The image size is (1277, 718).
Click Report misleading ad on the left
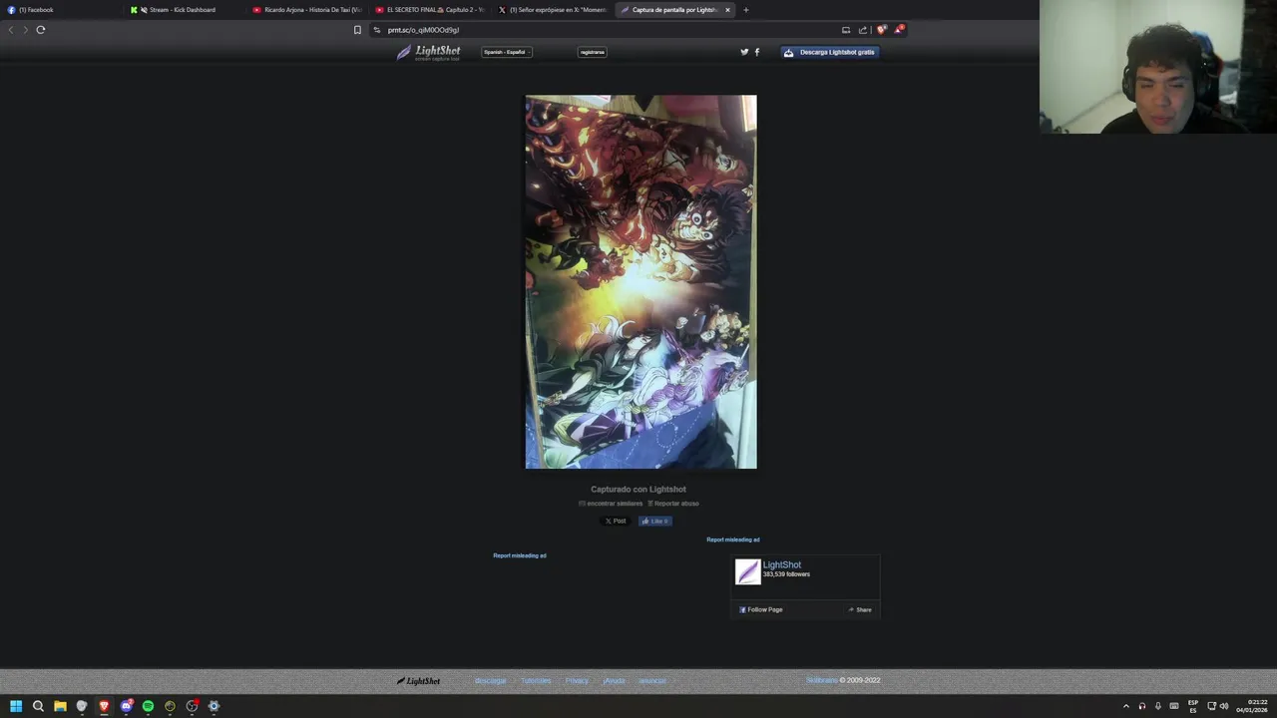point(520,555)
